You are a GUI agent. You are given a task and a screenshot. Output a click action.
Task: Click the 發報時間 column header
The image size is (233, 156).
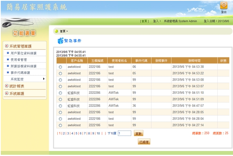[x=194, y=61]
